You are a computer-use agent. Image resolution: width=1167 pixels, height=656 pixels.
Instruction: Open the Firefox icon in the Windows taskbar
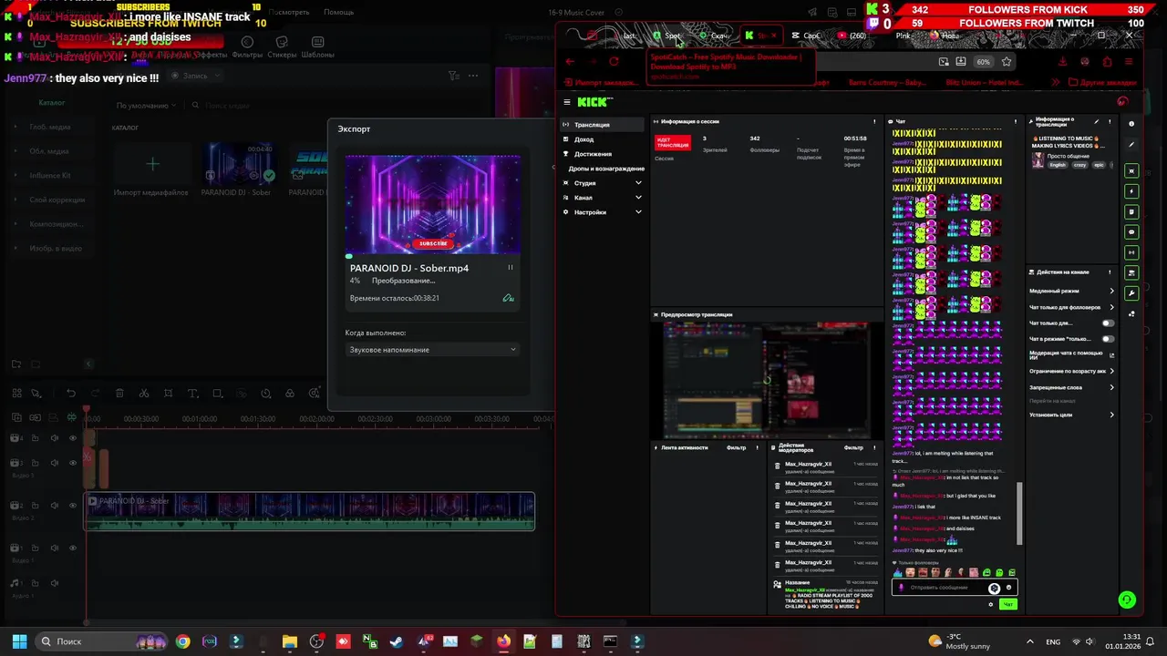tap(503, 641)
